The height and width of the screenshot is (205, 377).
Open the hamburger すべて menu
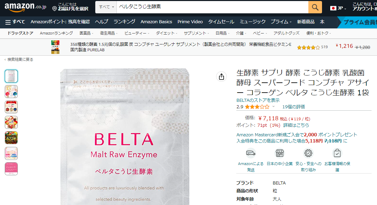click(x=15, y=22)
